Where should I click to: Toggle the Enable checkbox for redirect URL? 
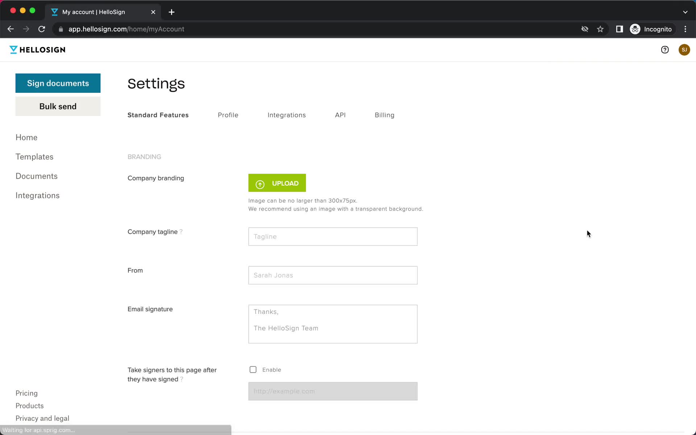pyautogui.click(x=253, y=370)
